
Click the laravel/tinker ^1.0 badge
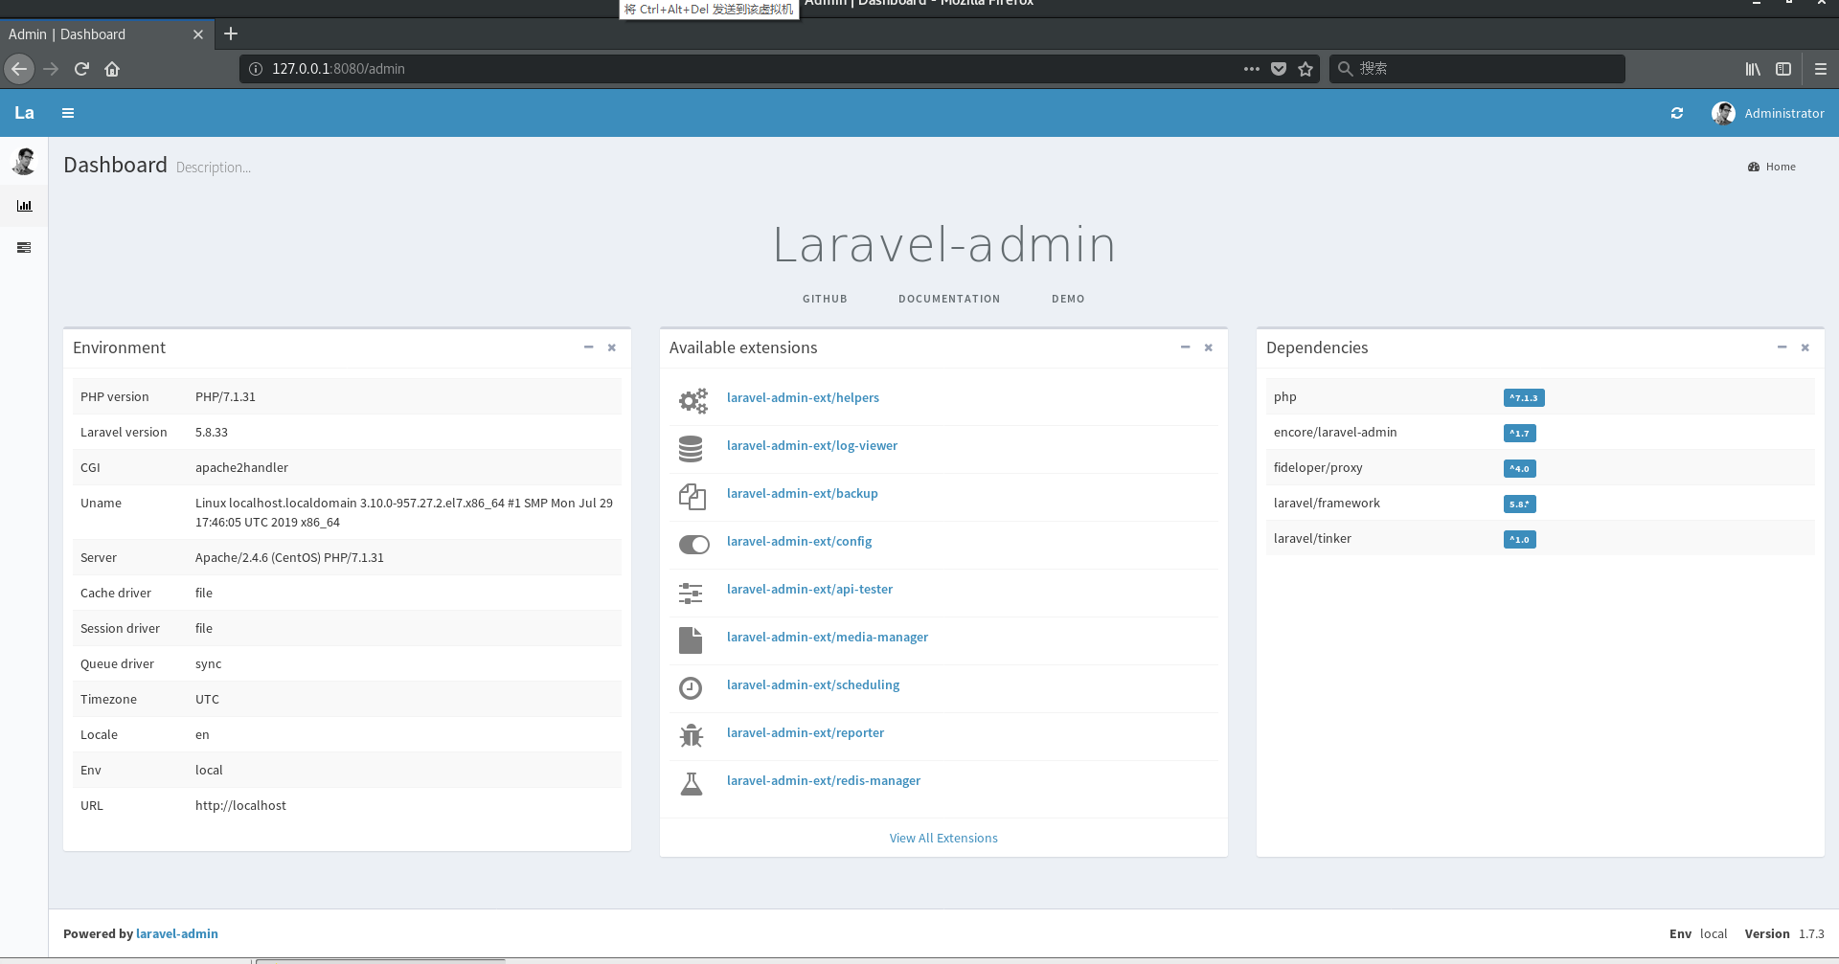click(1520, 540)
